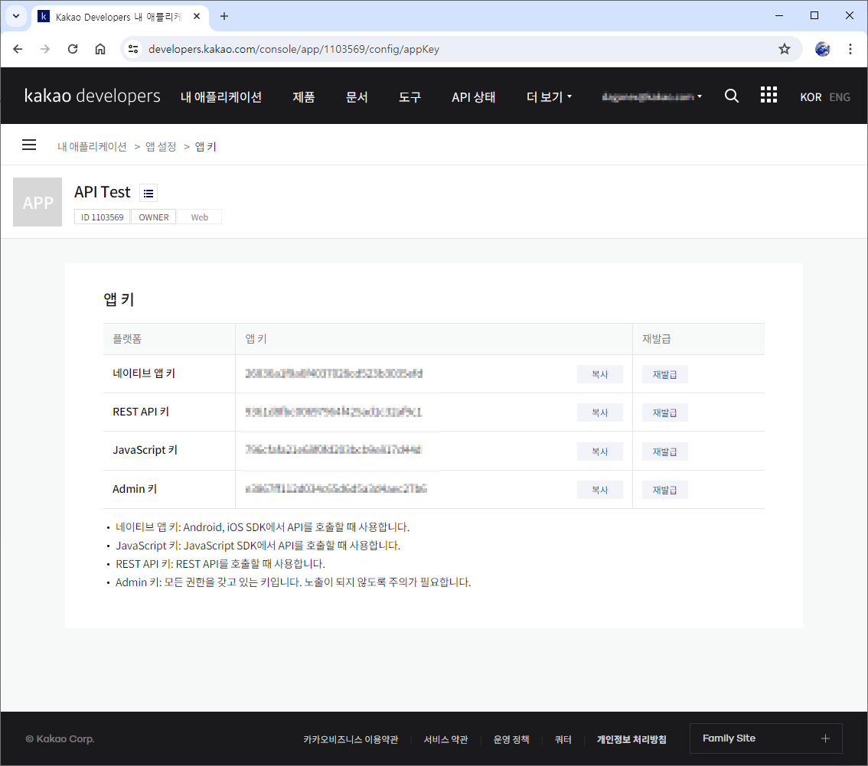
Task: Click the 재발급 column header
Action: click(x=657, y=339)
